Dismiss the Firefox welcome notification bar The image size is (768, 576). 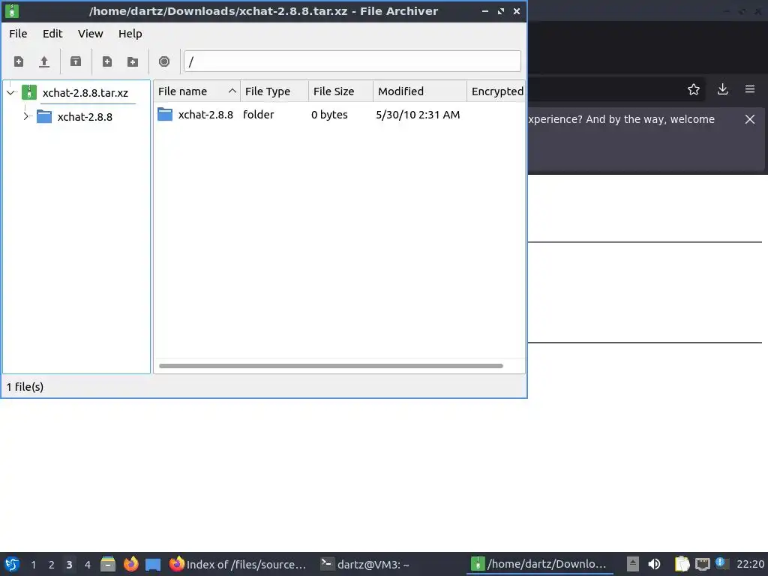point(750,119)
